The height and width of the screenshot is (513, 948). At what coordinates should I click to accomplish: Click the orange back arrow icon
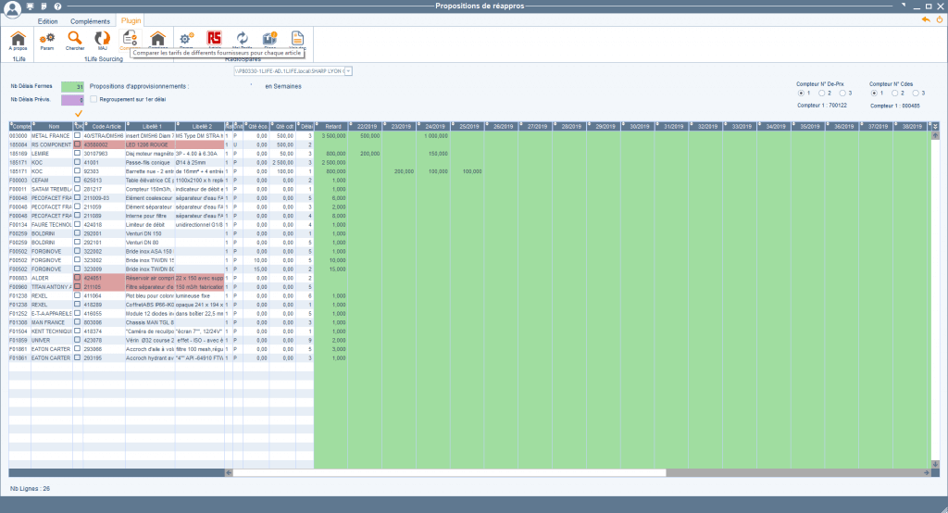[x=925, y=19]
